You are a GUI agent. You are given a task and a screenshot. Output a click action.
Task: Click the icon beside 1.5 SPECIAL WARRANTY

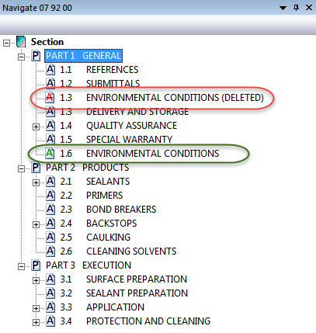pyautogui.click(x=50, y=140)
